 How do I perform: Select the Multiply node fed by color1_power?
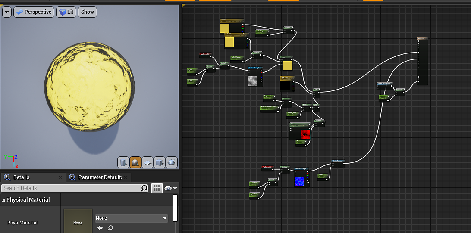[289, 29]
